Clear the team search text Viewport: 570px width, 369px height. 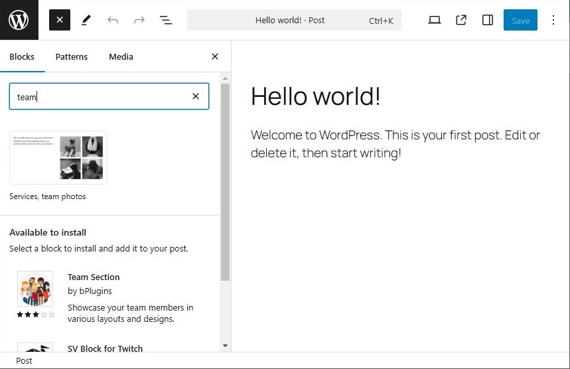tap(196, 96)
